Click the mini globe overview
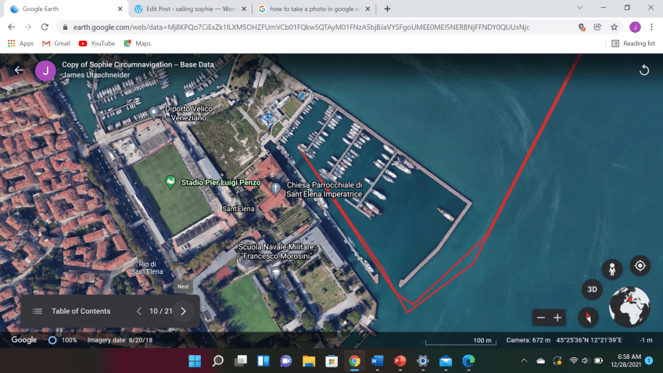The width and height of the screenshot is (663, 373). [x=629, y=307]
